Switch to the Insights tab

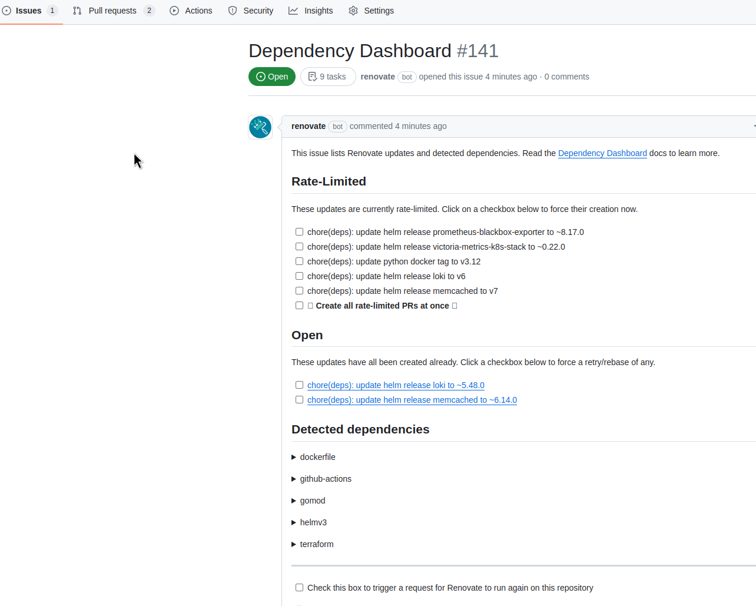pyautogui.click(x=318, y=10)
